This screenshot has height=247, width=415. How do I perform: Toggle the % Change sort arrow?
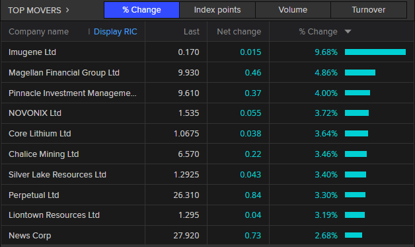click(x=348, y=32)
